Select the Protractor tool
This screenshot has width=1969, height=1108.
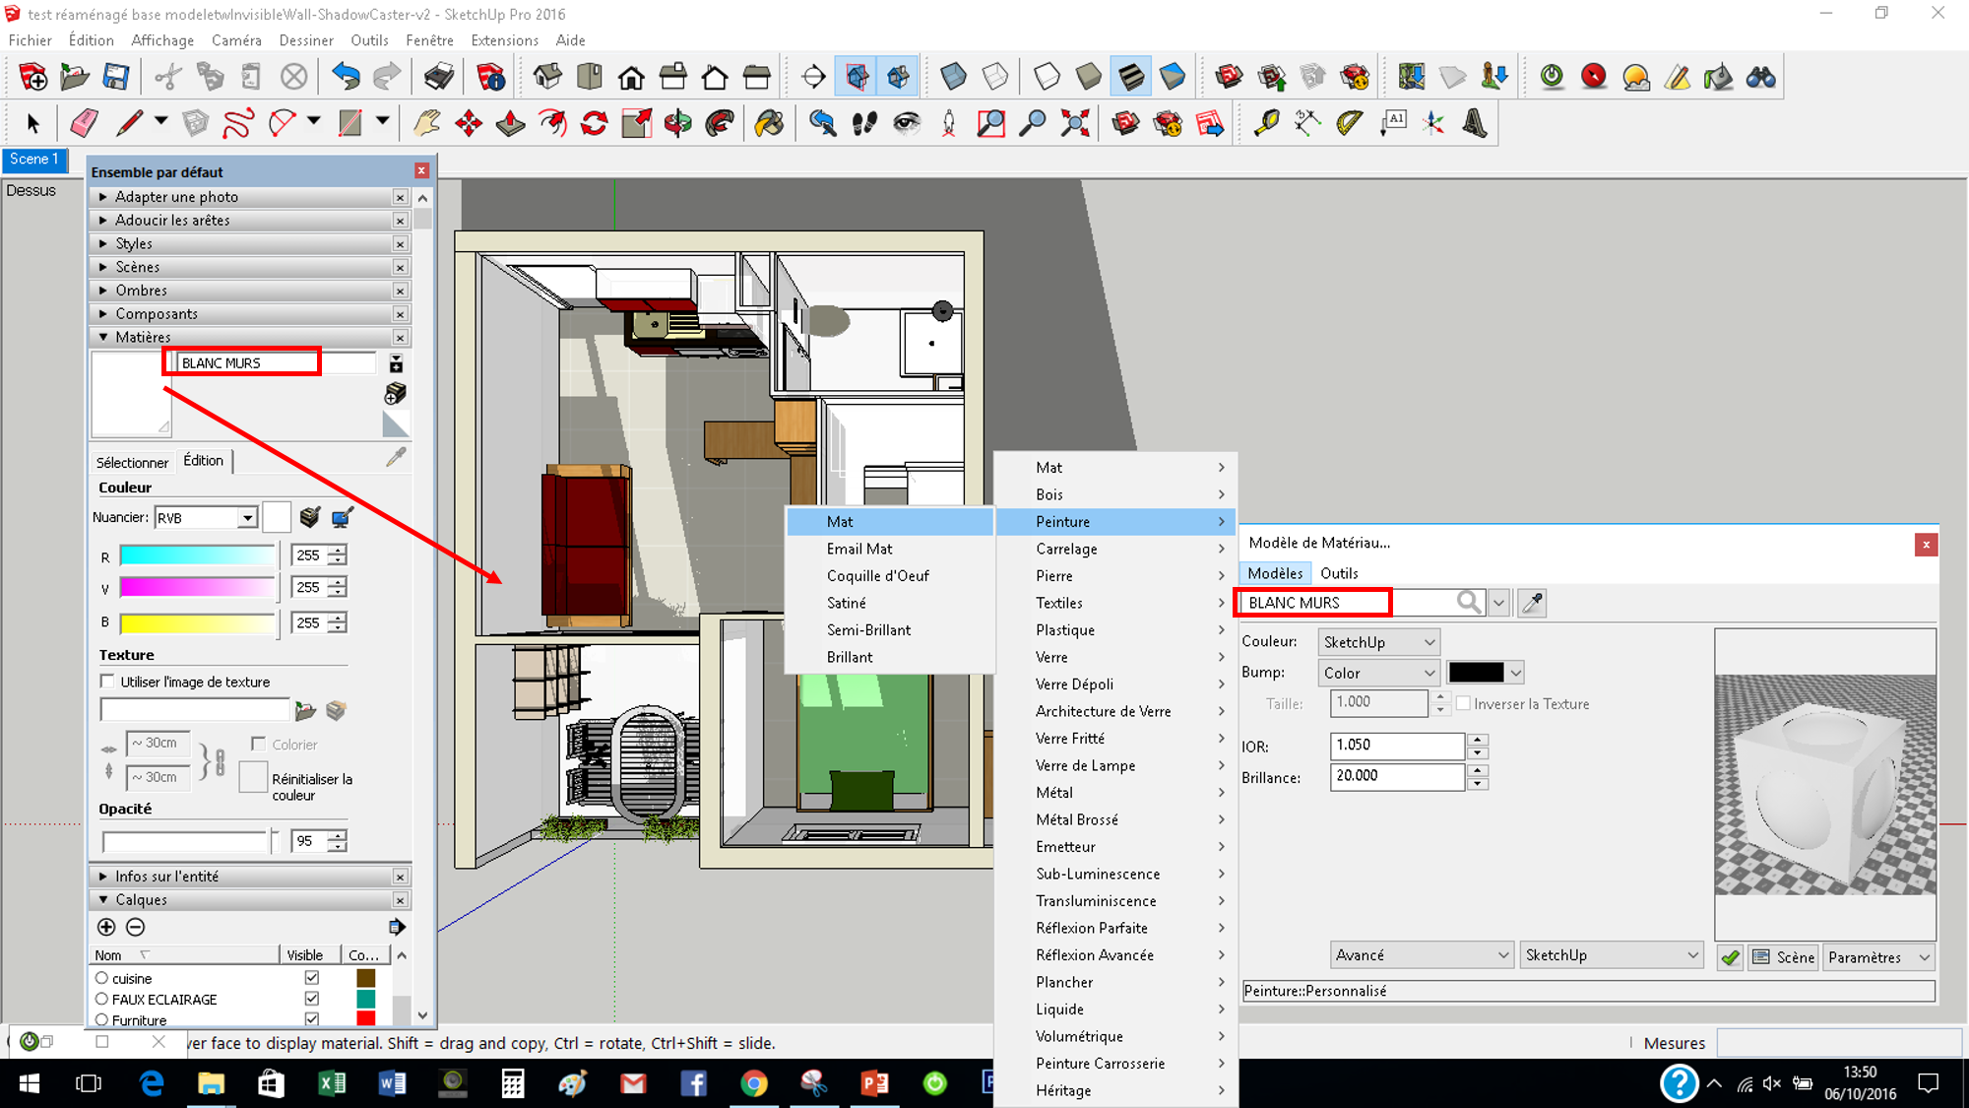pyautogui.click(x=1349, y=123)
